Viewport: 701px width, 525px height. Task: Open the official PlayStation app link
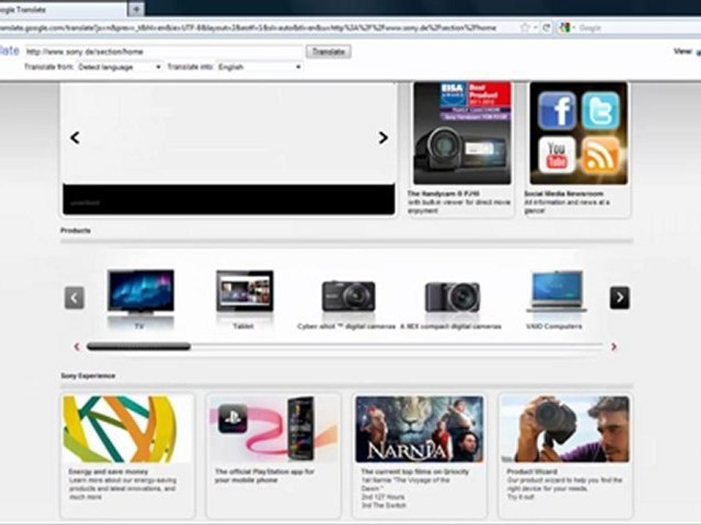[x=264, y=476]
